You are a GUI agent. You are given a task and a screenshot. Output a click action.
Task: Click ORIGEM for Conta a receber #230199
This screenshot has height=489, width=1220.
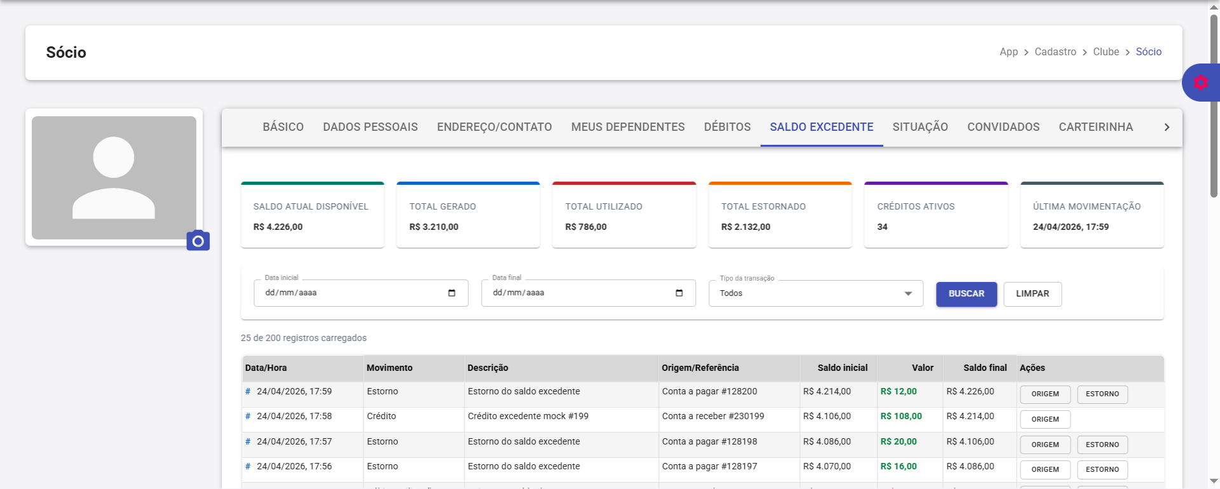tap(1045, 420)
